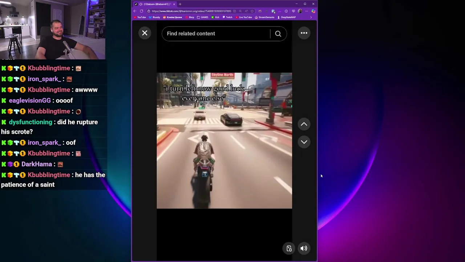The image size is (465, 262).
Task: Open a new tab with plus button
Action: pos(180,4)
